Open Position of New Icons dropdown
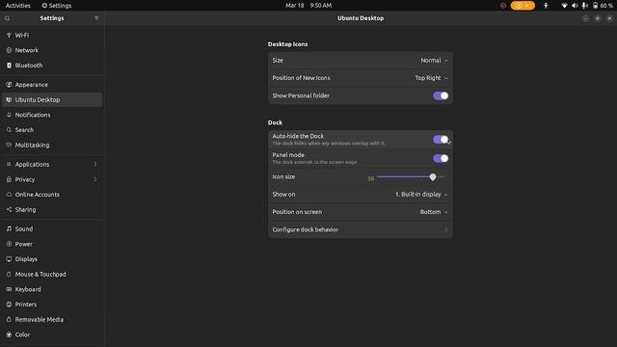The width and height of the screenshot is (617, 347). pyautogui.click(x=431, y=78)
